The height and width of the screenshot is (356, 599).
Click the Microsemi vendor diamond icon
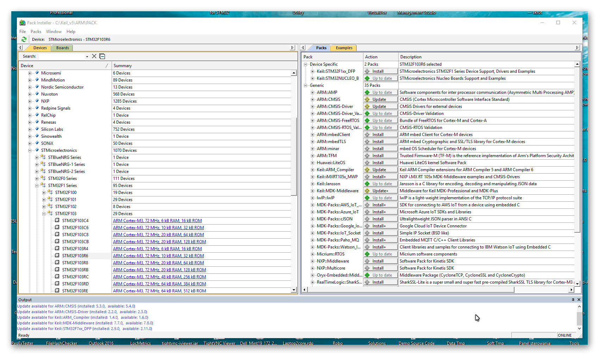(37, 73)
